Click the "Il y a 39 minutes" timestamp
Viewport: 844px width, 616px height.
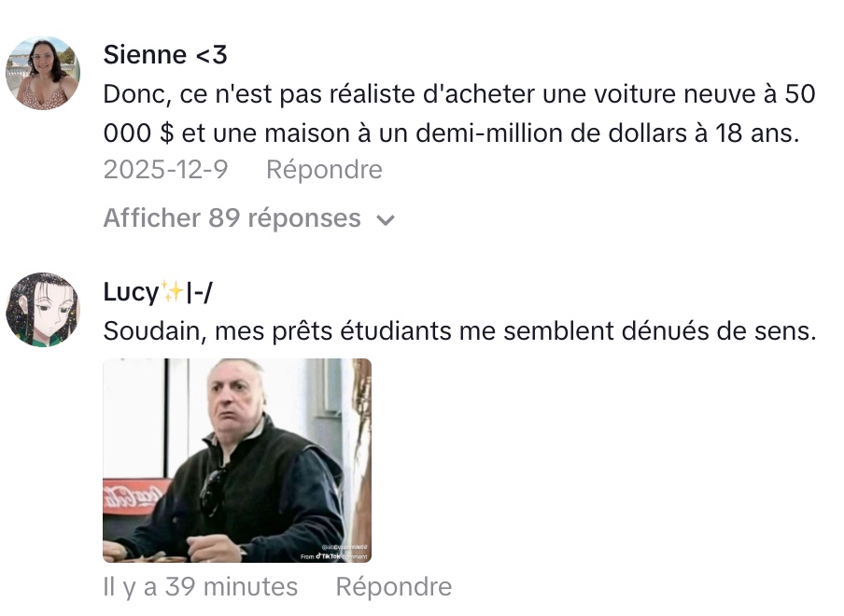200,587
